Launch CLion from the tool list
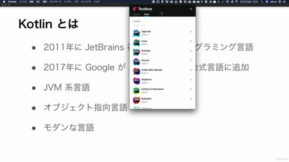289x162 pixels. 163,43
